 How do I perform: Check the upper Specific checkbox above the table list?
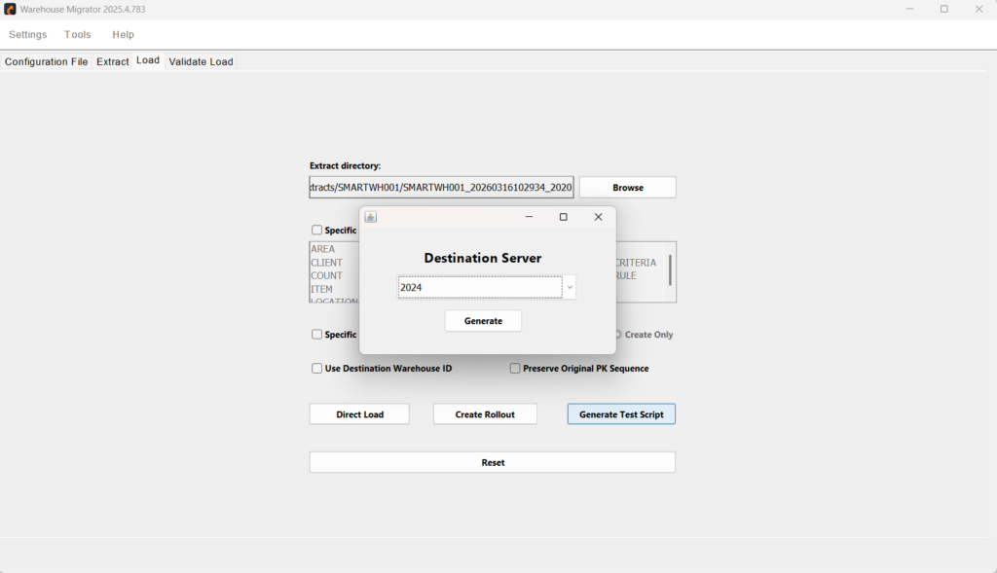click(x=316, y=230)
